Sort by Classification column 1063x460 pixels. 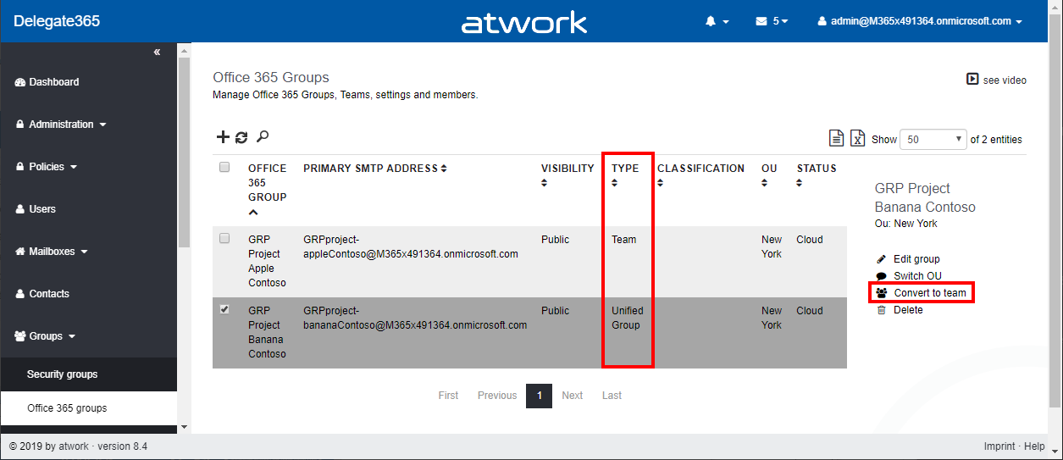coord(700,175)
